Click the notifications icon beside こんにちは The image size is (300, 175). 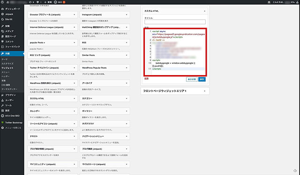(x=269, y=2)
